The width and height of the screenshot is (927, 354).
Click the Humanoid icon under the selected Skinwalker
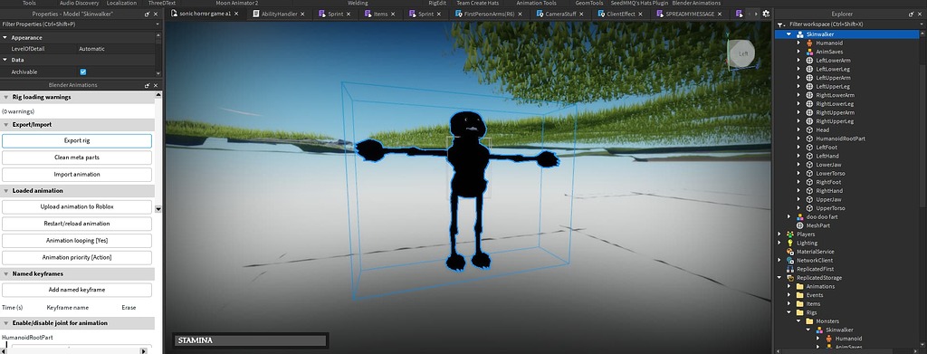click(809, 43)
